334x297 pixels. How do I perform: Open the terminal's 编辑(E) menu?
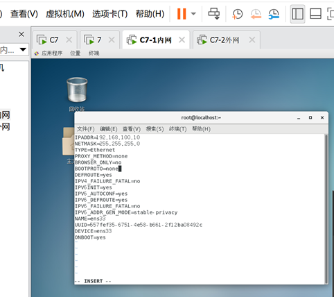pos(109,129)
